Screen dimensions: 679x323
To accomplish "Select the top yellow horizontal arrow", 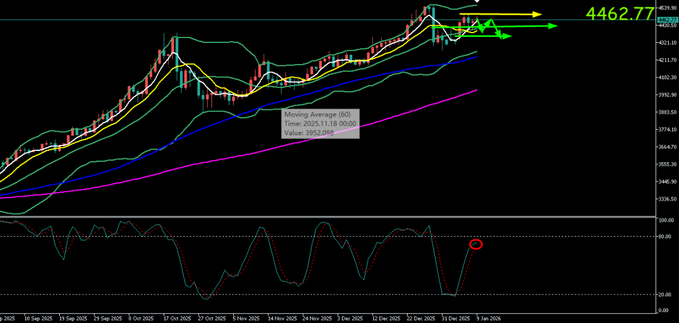I will click(x=507, y=14).
